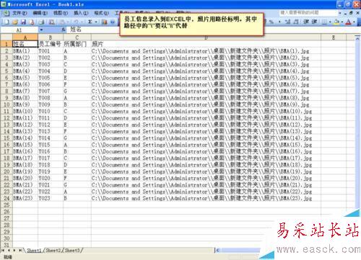Click the first-sheet navigation arrow
The height and width of the screenshot is (260, 361).
pos(4,251)
